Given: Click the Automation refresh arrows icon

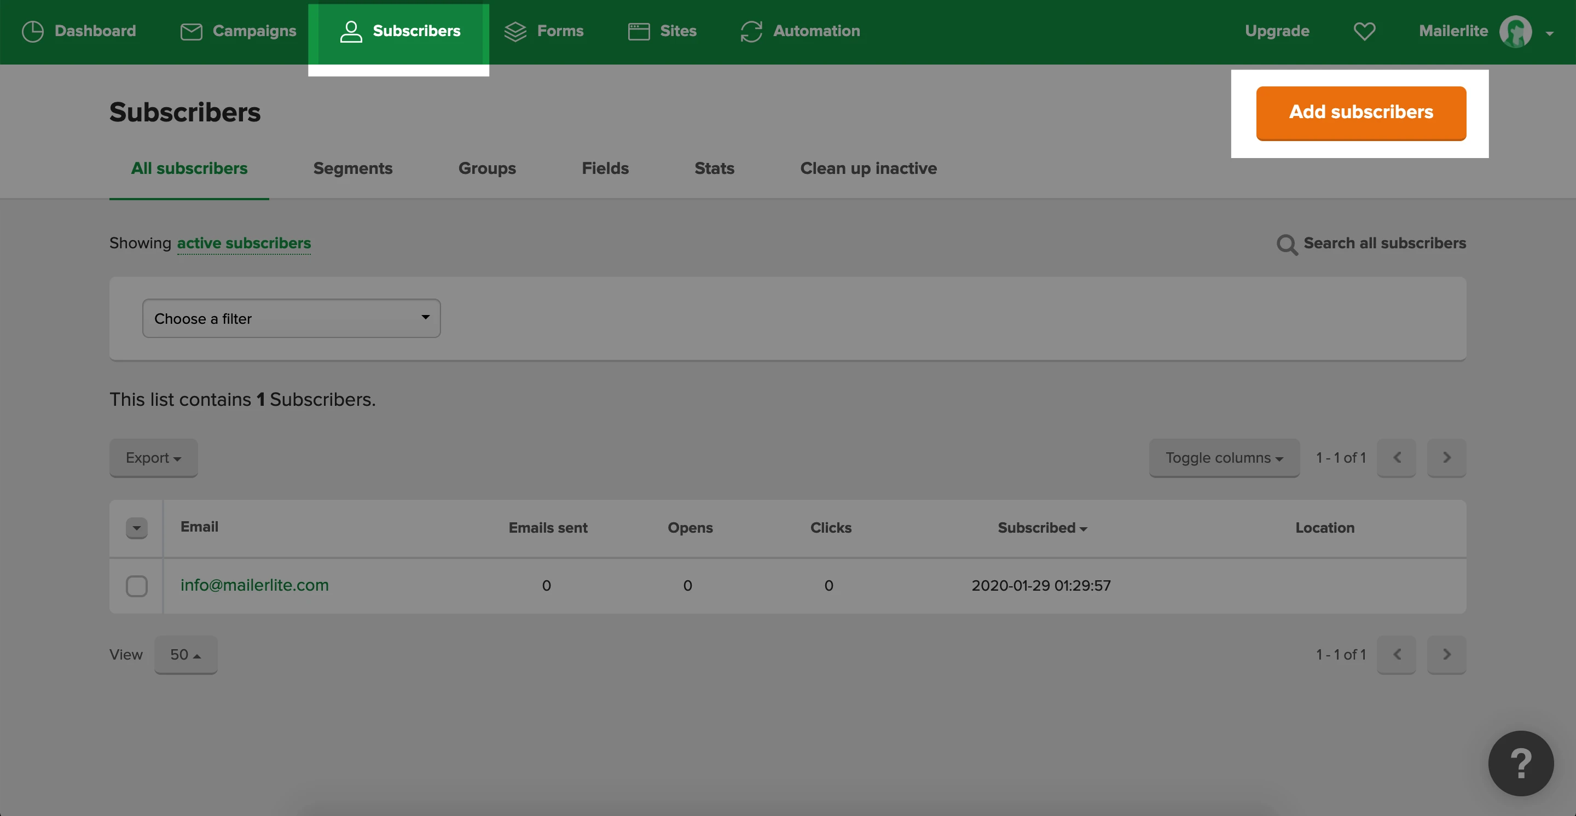Looking at the screenshot, I should coord(751,31).
